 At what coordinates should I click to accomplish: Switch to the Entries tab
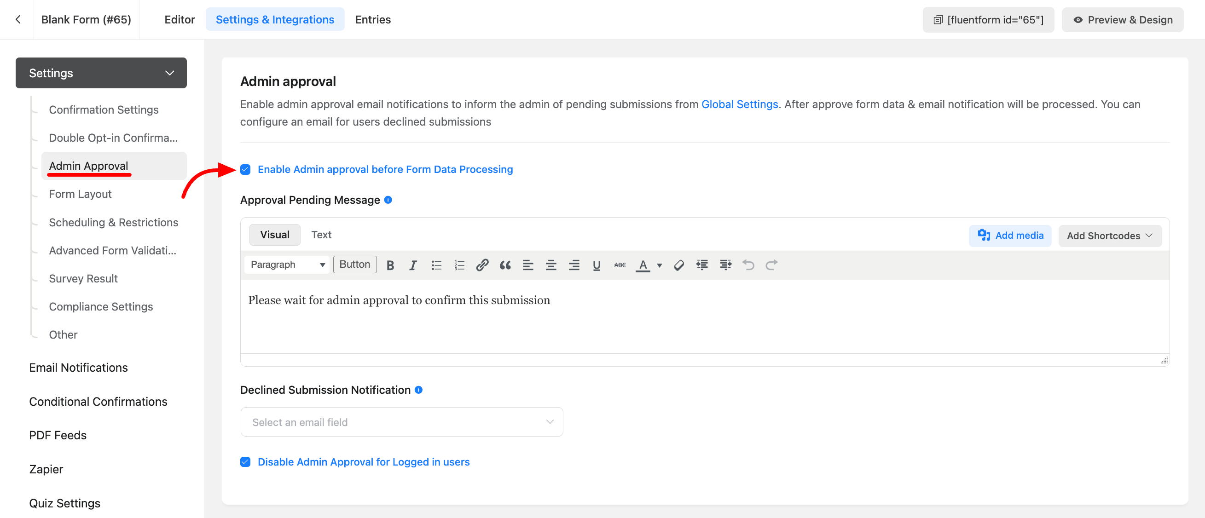click(372, 20)
